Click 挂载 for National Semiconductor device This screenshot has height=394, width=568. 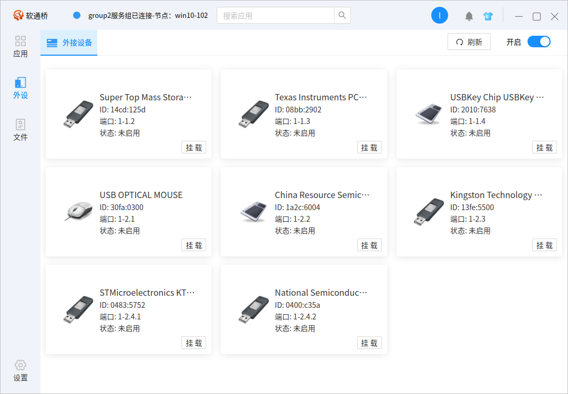[369, 343]
